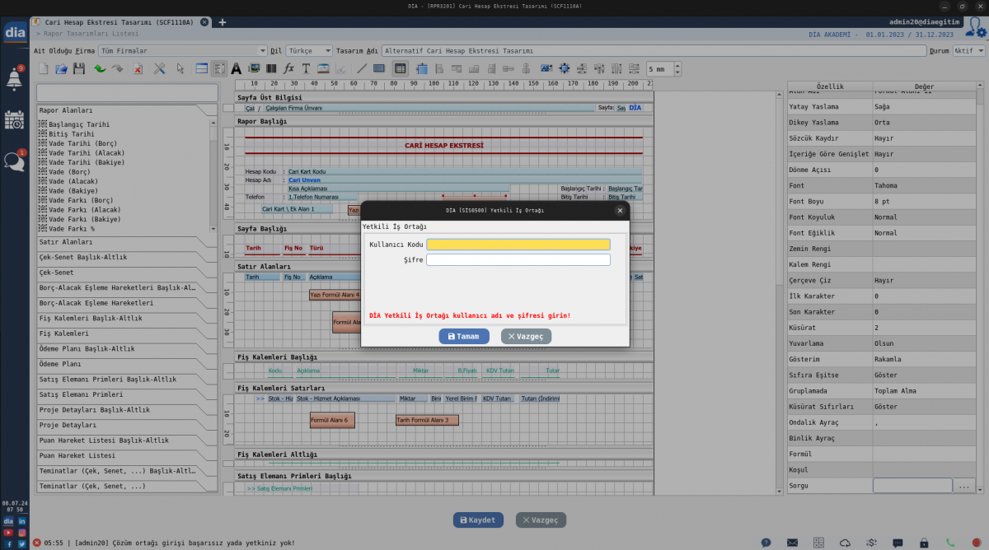Open the dollar currency exchange icon
The height and width of the screenshot is (550, 989).
pos(871,543)
